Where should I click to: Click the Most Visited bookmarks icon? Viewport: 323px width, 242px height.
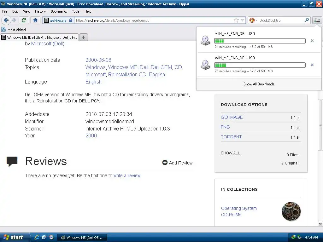[x=3, y=30]
